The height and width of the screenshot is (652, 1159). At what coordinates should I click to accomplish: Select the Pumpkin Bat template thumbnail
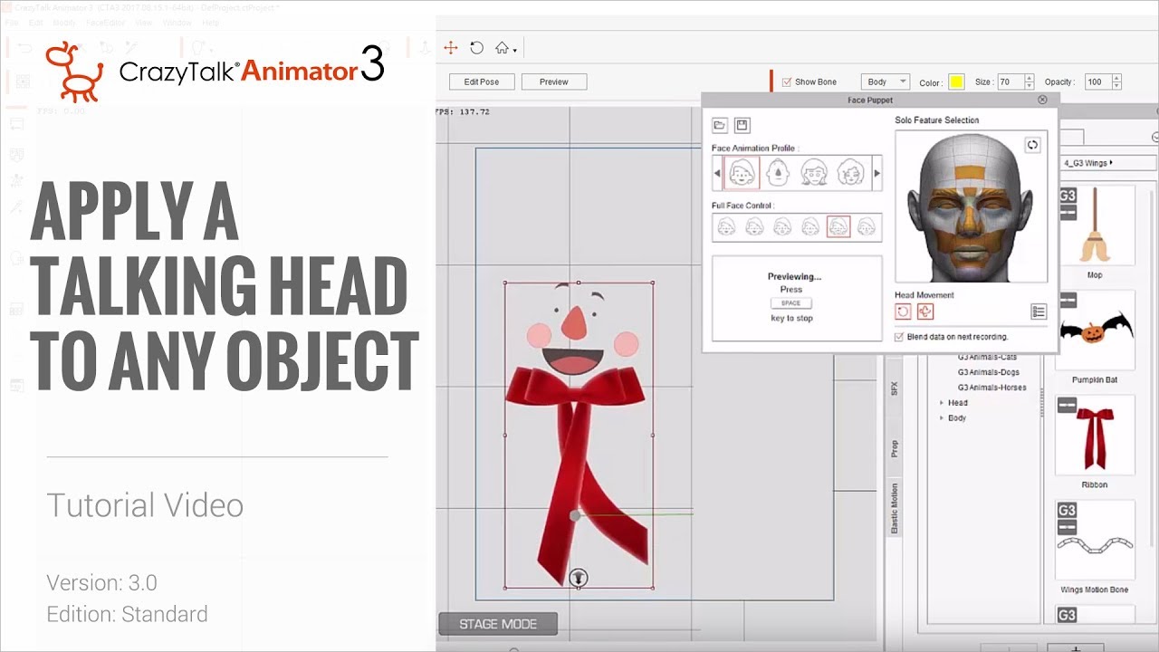click(x=1095, y=331)
